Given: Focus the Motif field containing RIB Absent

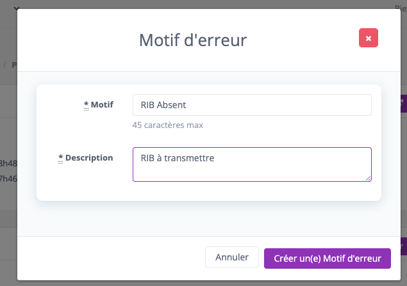Looking at the screenshot, I should click(252, 105).
